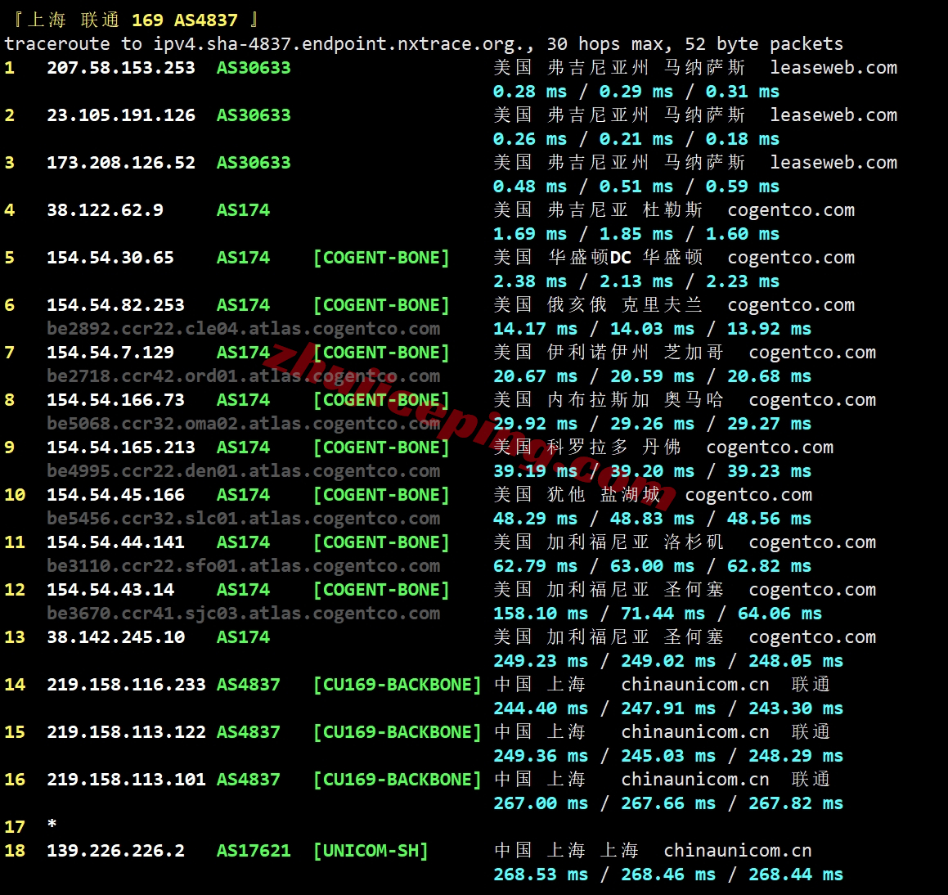The height and width of the screenshot is (895, 948).
Task: Select latency 62.79 ms on hop 11
Action: [x=535, y=566]
